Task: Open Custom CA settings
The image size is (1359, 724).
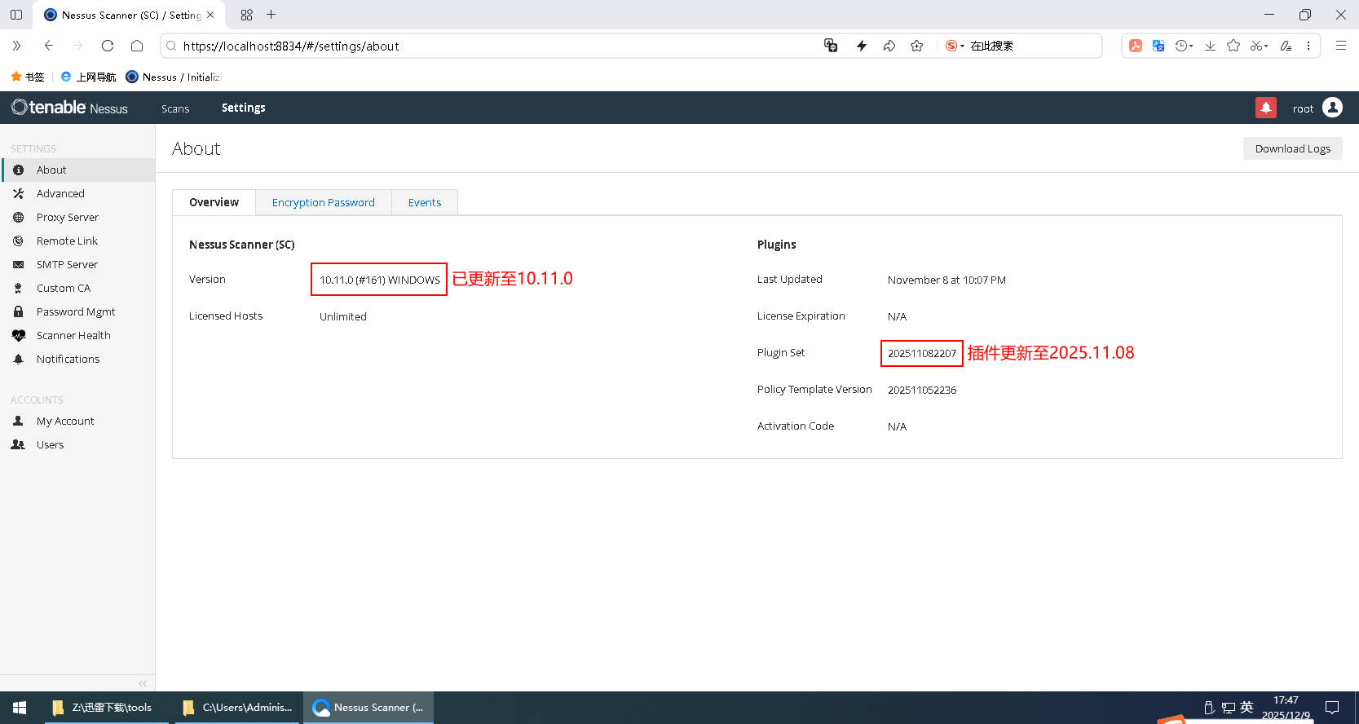Action: (63, 288)
